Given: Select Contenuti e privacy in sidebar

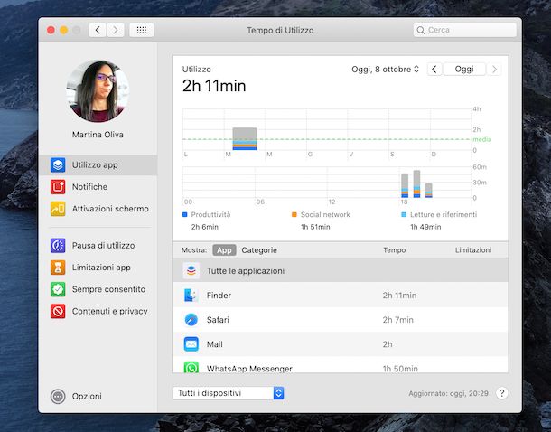Looking at the screenshot, I should pyautogui.click(x=98, y=312).
